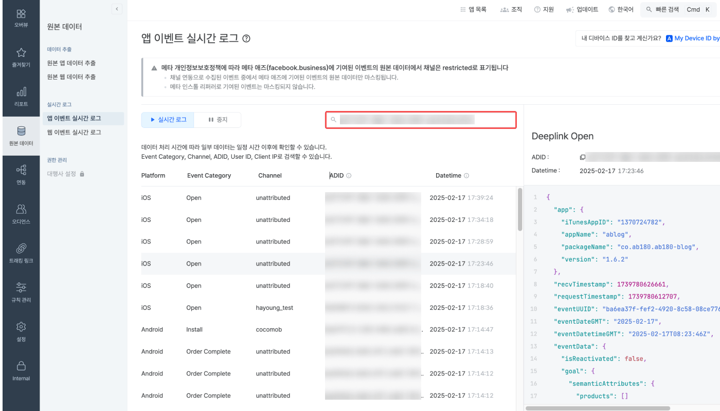Open 대행사 설정 menu item

pyautogui.click(x=61, y=174)
